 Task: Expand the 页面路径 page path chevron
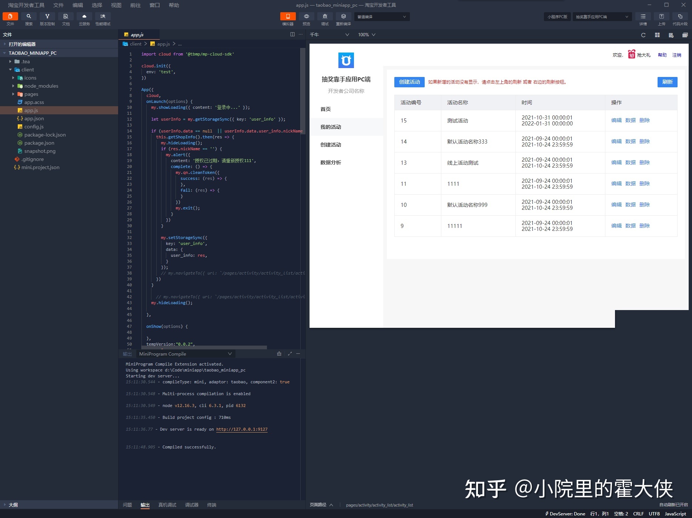(331, 505)
